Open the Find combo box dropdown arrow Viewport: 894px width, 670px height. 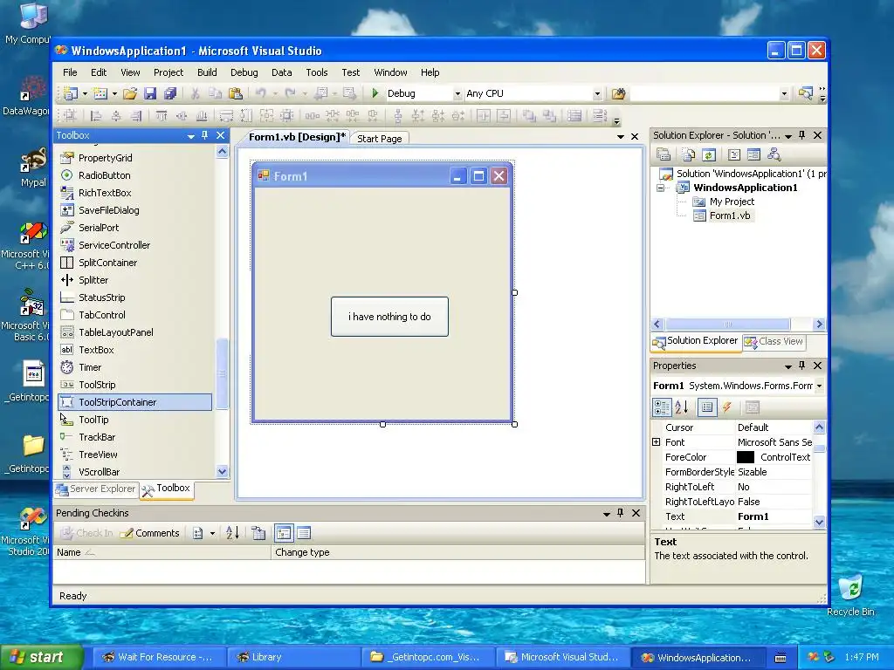point(784,94)
